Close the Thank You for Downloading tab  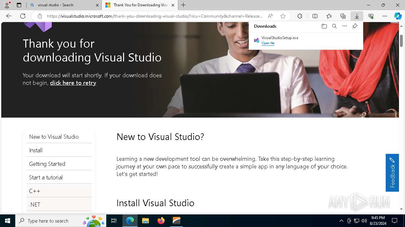point(173,5)
